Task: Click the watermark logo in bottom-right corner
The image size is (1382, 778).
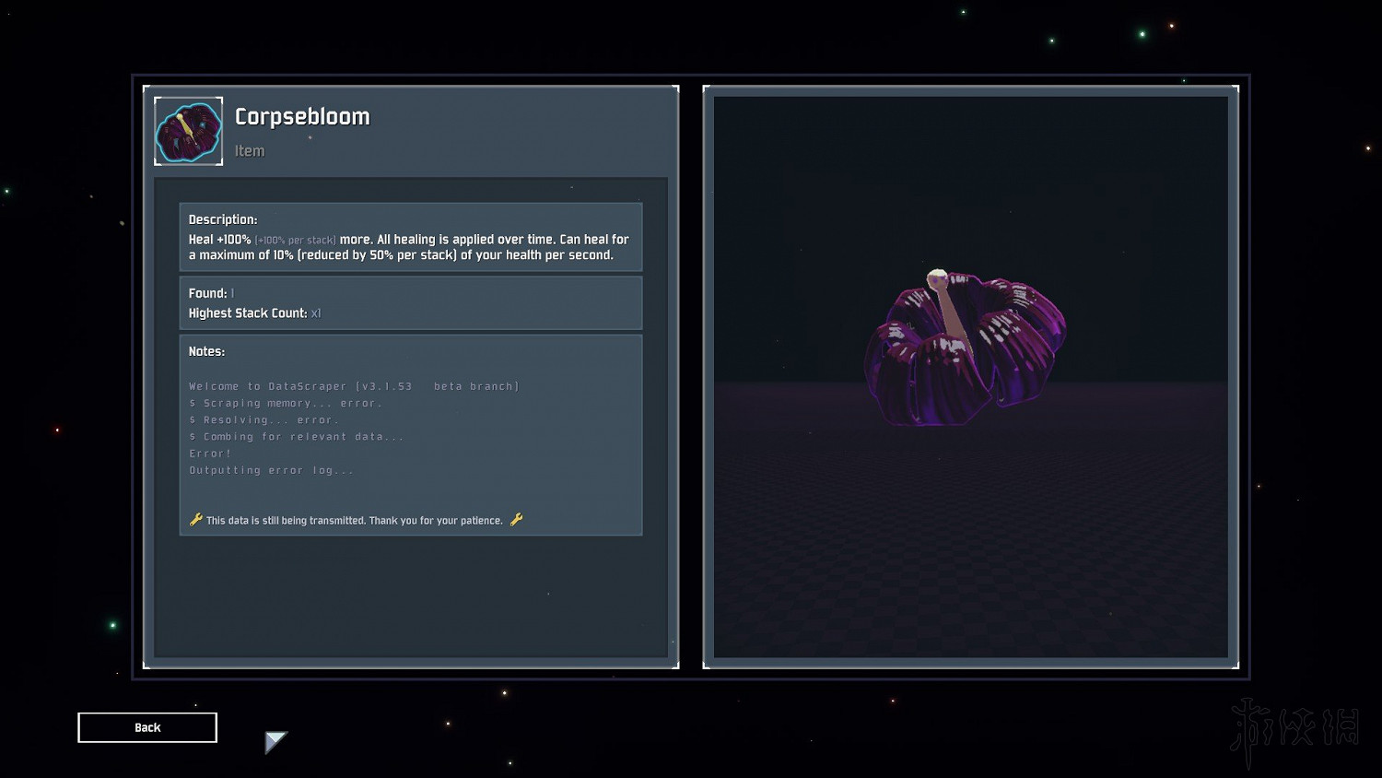Action: [1295, 729]
